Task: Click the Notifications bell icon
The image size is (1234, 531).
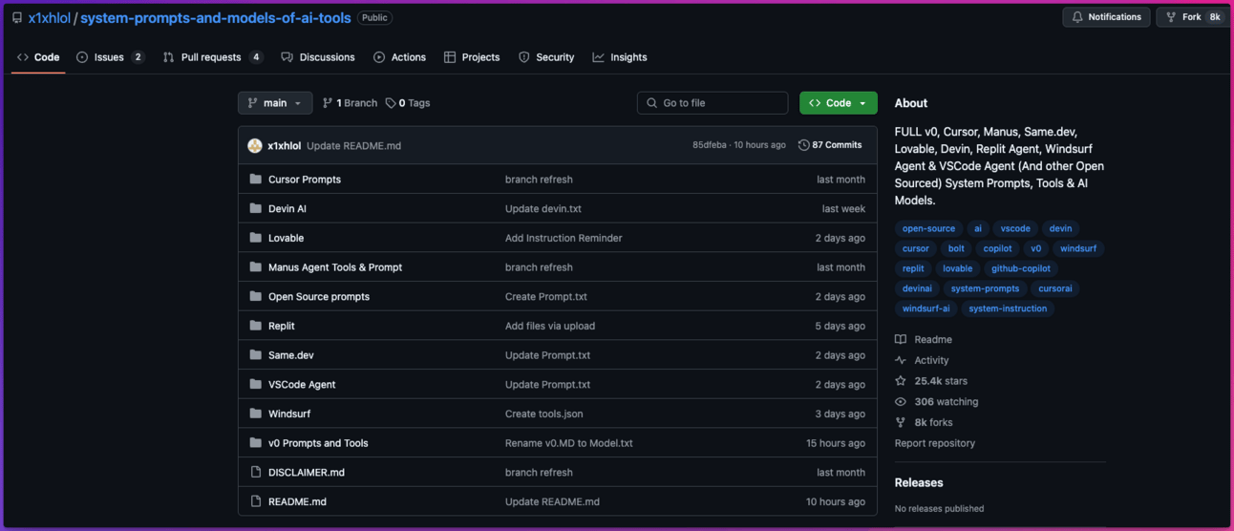Action: pos(1077,17)
